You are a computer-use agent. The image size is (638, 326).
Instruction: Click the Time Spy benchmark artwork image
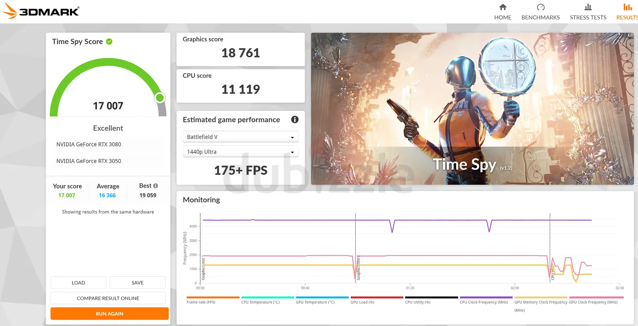[472, 109]
